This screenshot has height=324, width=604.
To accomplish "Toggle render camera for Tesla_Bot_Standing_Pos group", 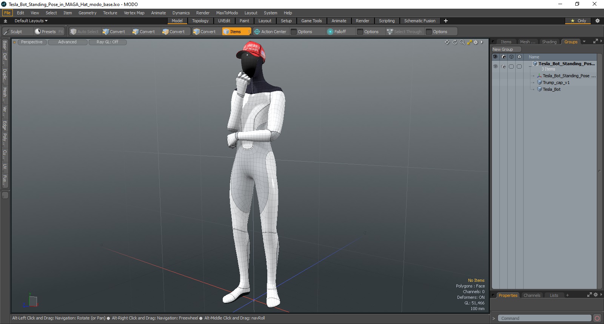I will [x=504, y=66].
